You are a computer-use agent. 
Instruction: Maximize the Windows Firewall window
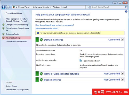pos(120,3)
